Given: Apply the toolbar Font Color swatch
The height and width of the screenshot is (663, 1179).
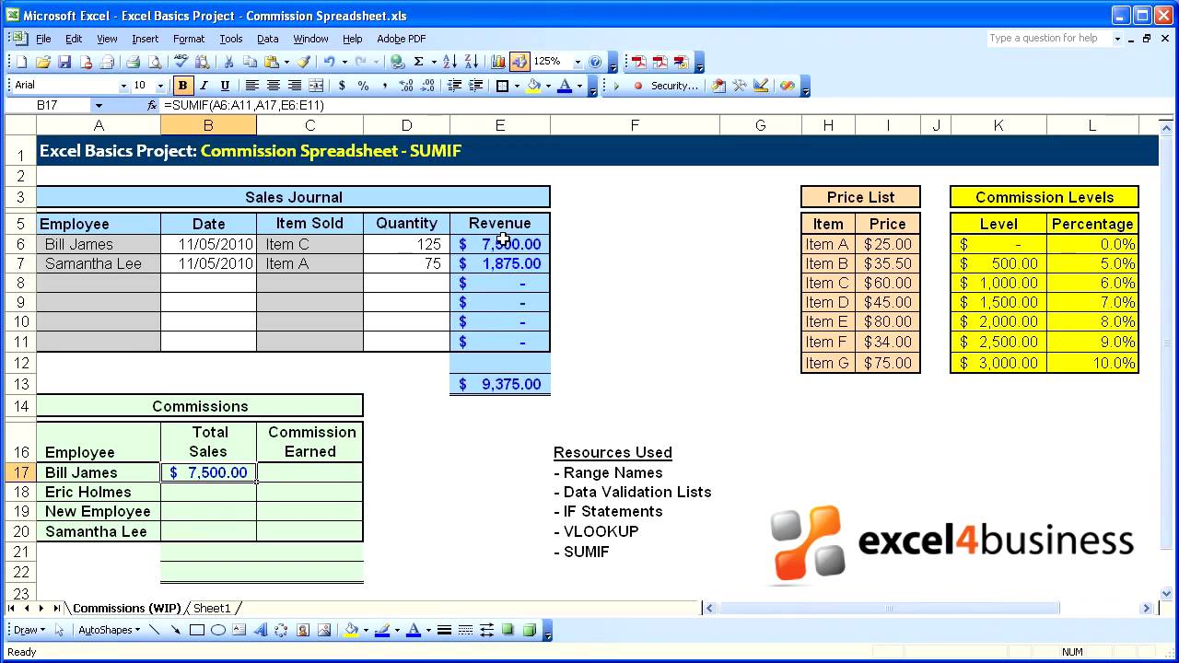Looking at the screenshot, I should 565,86.
